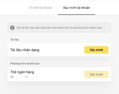
Task: Switch to the Chi tiết tài khoản tab
Action: pos(41,8)
